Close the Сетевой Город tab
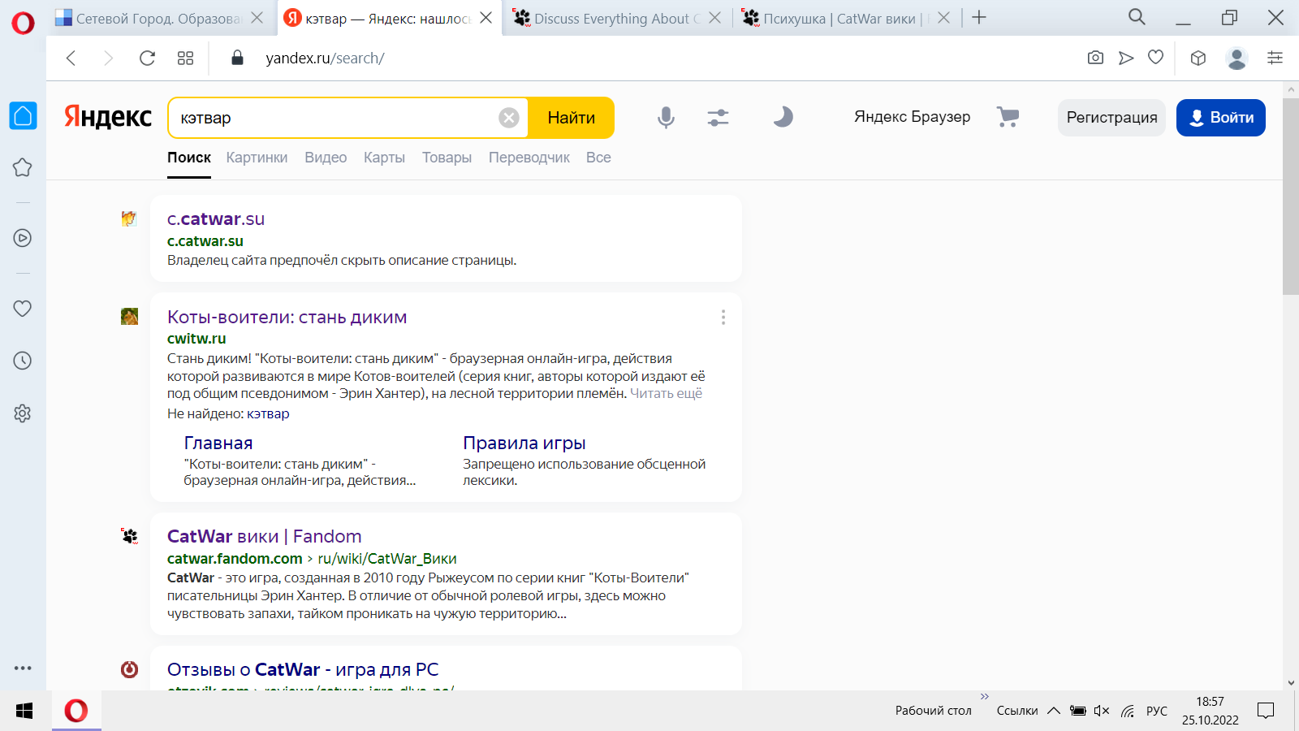 point(257,17)
